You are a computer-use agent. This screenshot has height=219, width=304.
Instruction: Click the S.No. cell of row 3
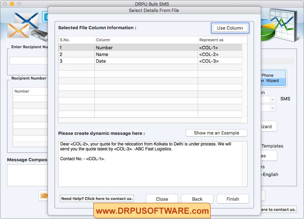point(76,61)
